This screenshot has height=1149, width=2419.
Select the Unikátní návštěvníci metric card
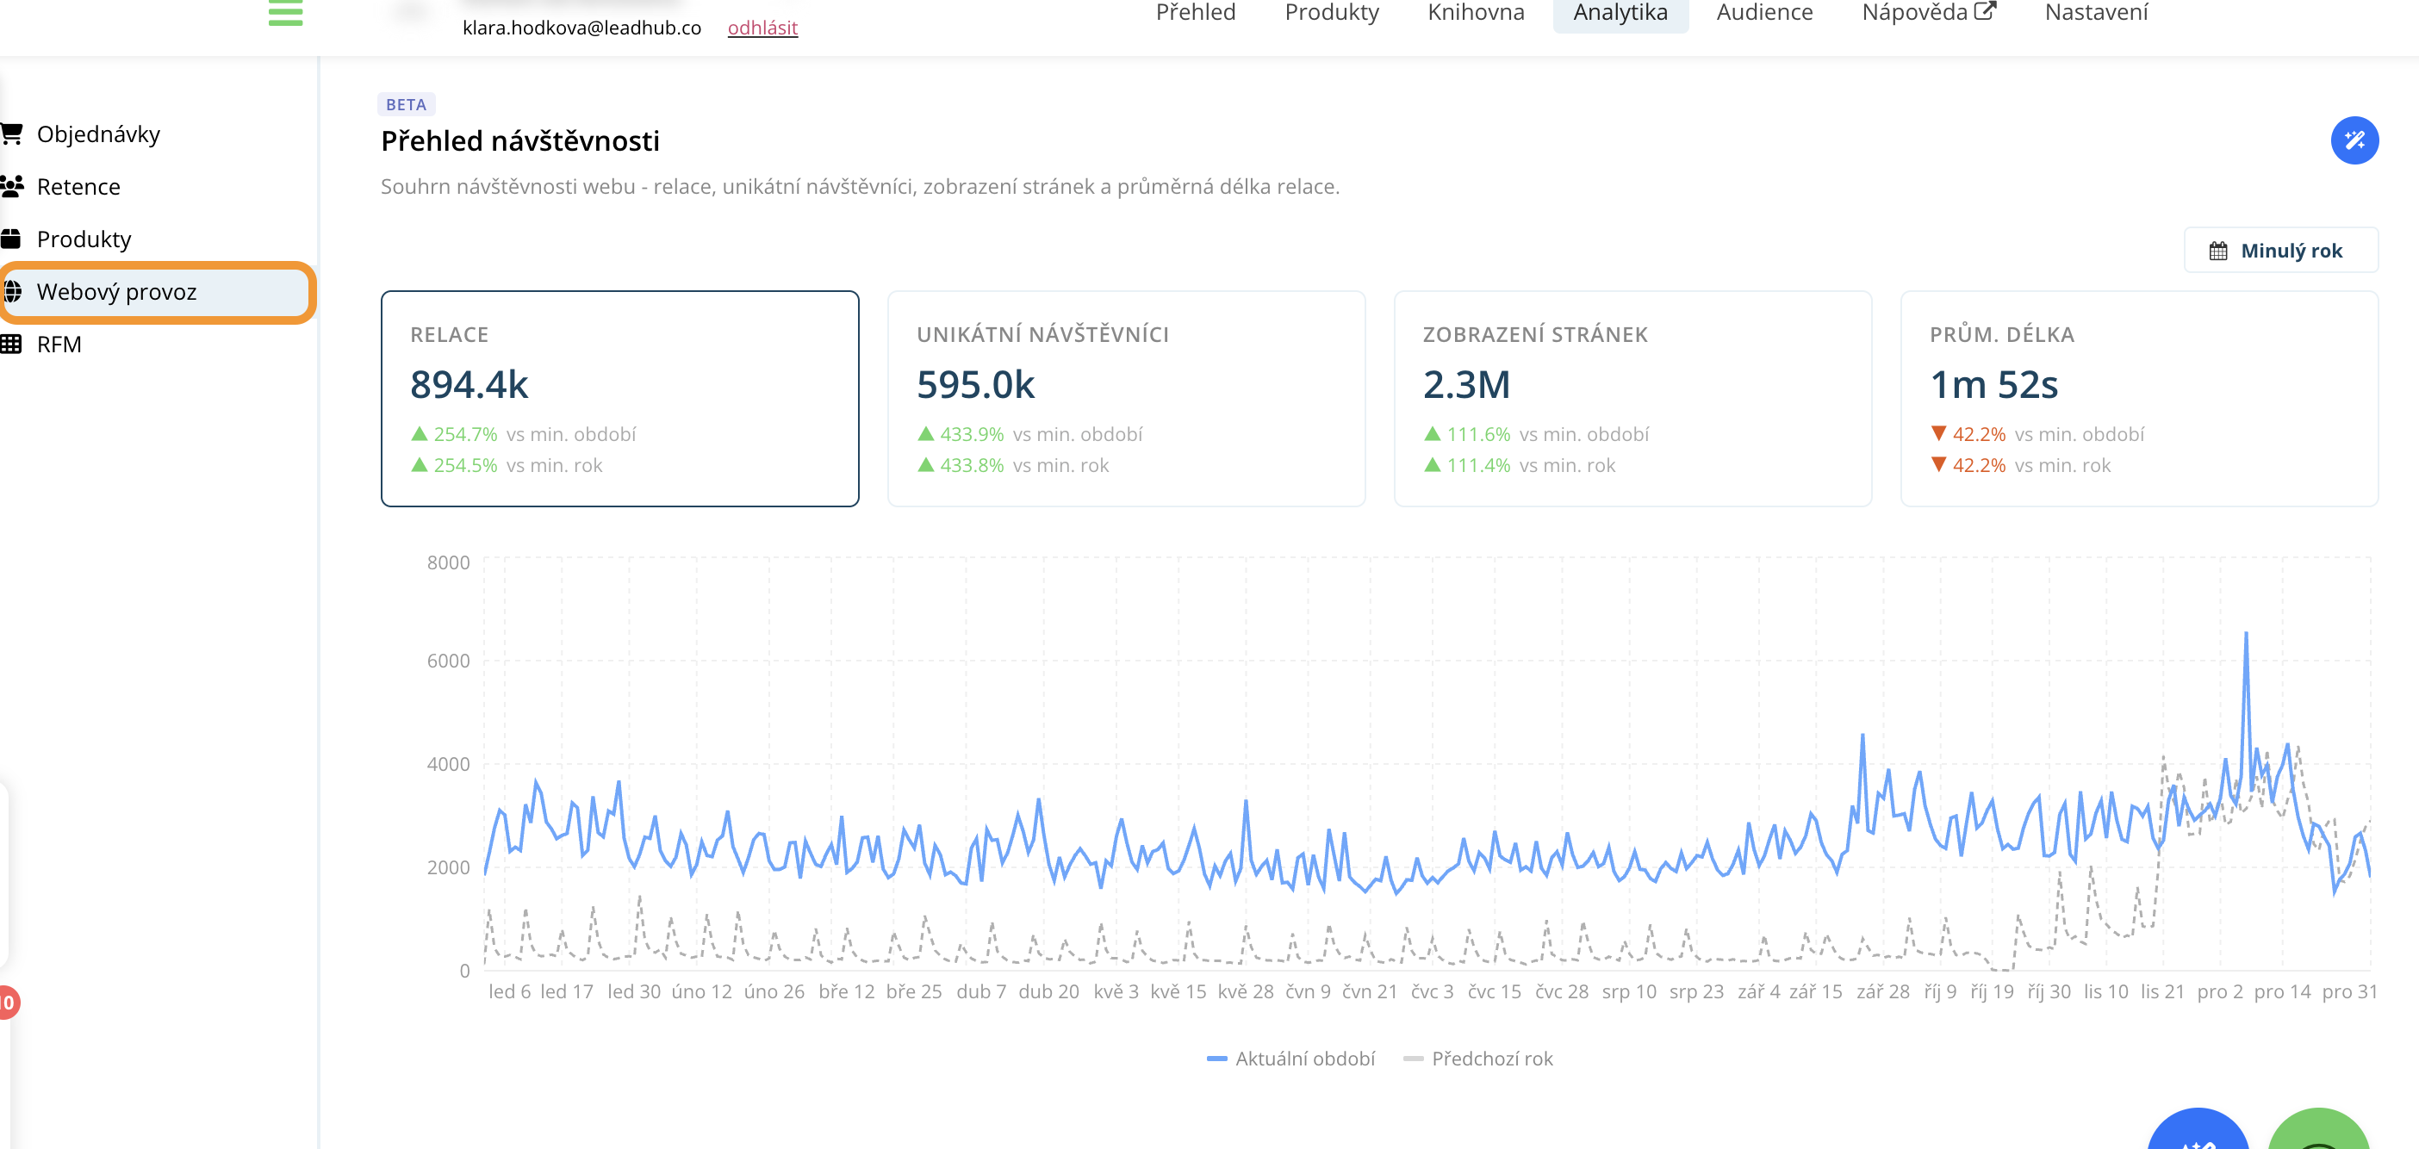pos(1125,398)
